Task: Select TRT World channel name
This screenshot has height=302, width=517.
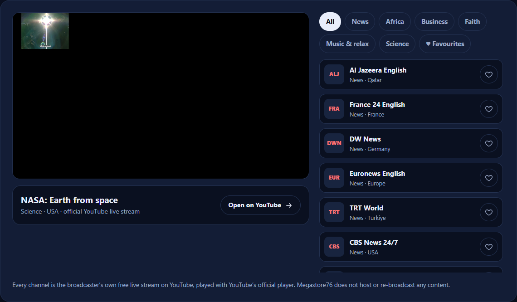Action: [x=366, y=208]
